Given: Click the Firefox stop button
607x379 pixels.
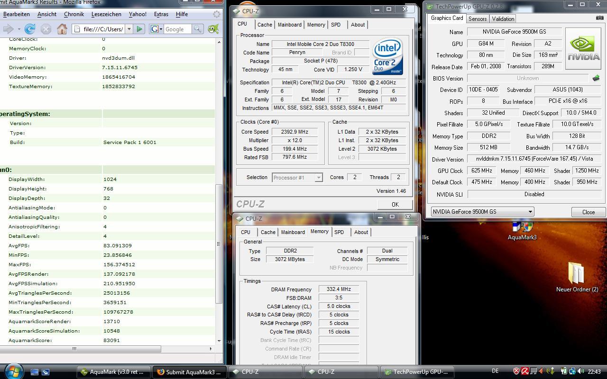Looking at the screenshot, I should (x=46, y=29).
